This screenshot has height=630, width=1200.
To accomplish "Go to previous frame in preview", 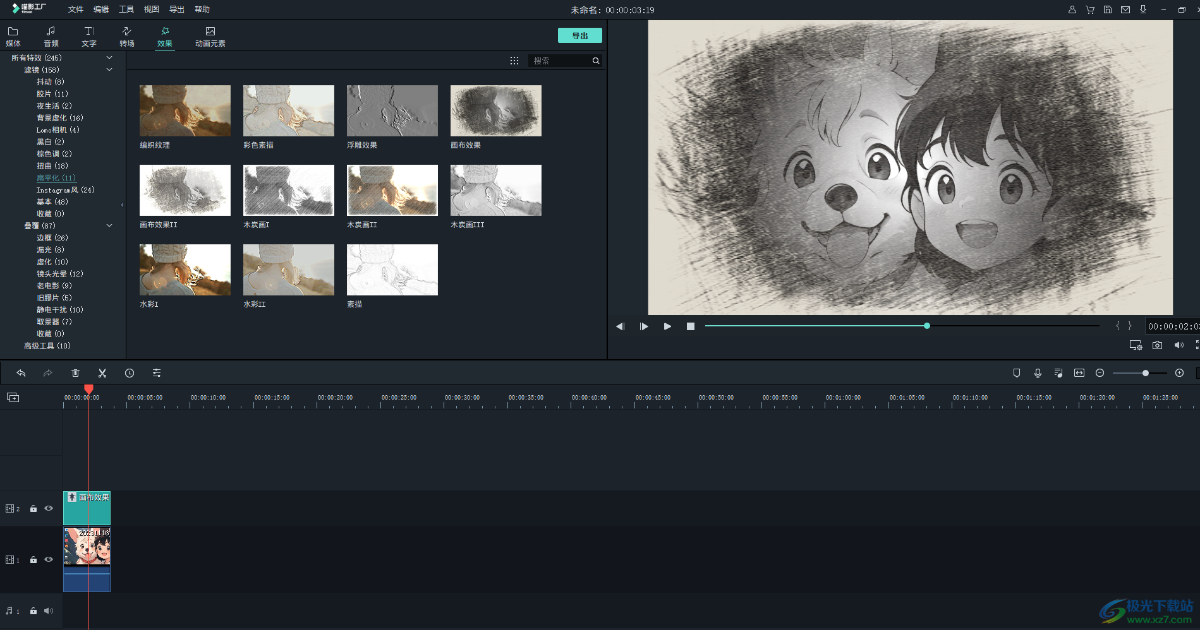I will 621,326.
